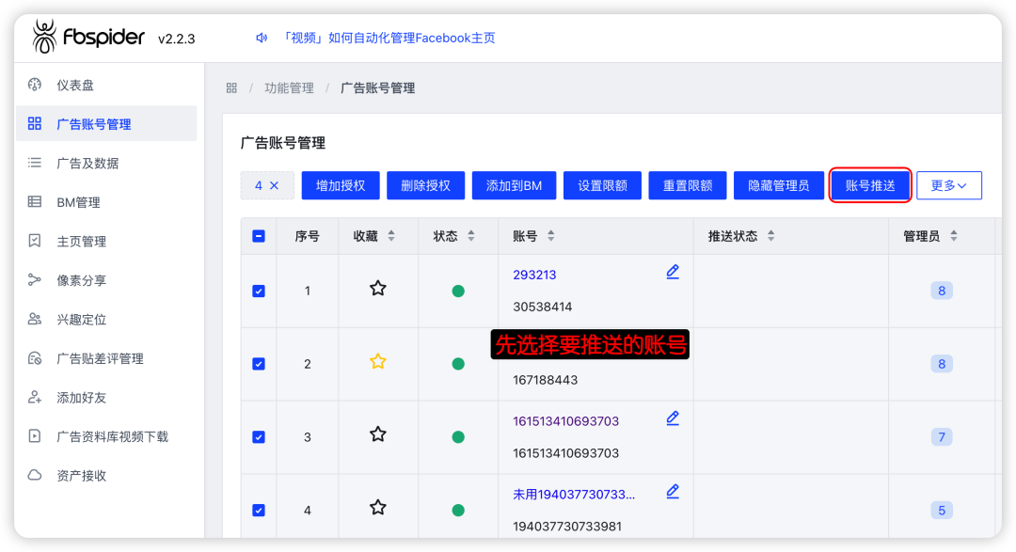Open the 更多 dropdown menu
This screenshot has height=552, width=1016.
tap(948, 185)
